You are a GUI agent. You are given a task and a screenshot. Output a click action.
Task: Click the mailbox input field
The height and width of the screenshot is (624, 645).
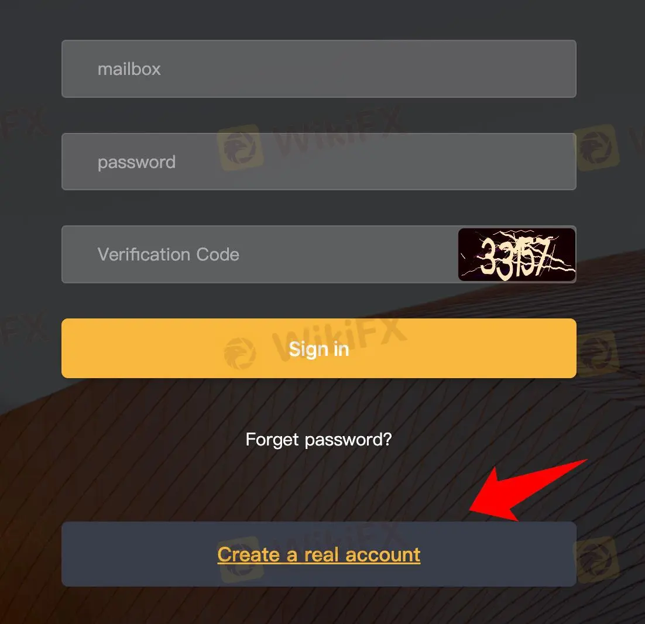pos(319,68)
